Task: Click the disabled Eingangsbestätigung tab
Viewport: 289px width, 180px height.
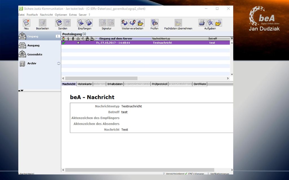Action: [x=137, y=84]
